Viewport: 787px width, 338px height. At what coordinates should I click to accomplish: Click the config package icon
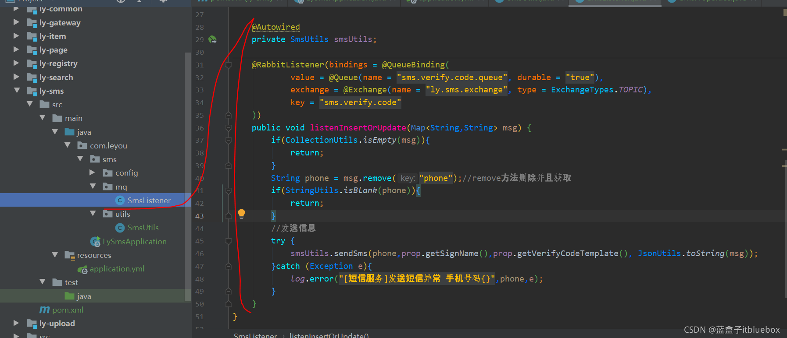point(108,173)
